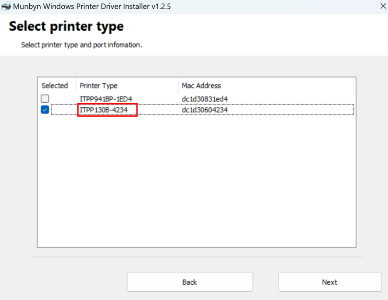Click Mac address dc1d30831ed4

(x=205, y=99)
